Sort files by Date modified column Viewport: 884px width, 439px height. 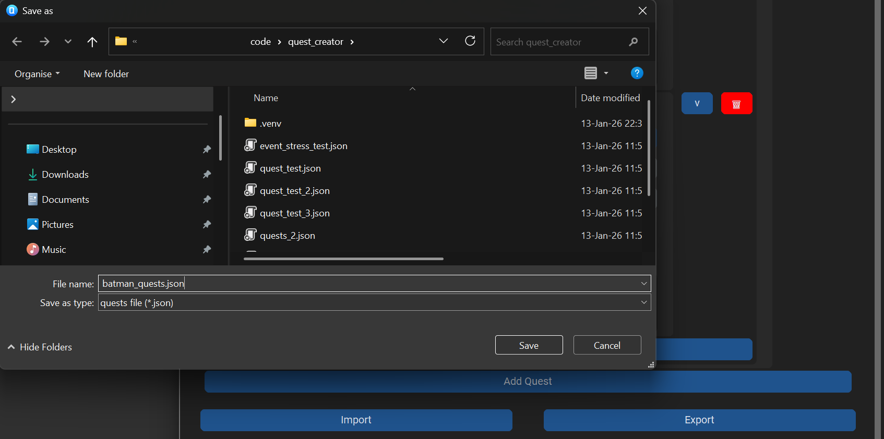point(610,98)
